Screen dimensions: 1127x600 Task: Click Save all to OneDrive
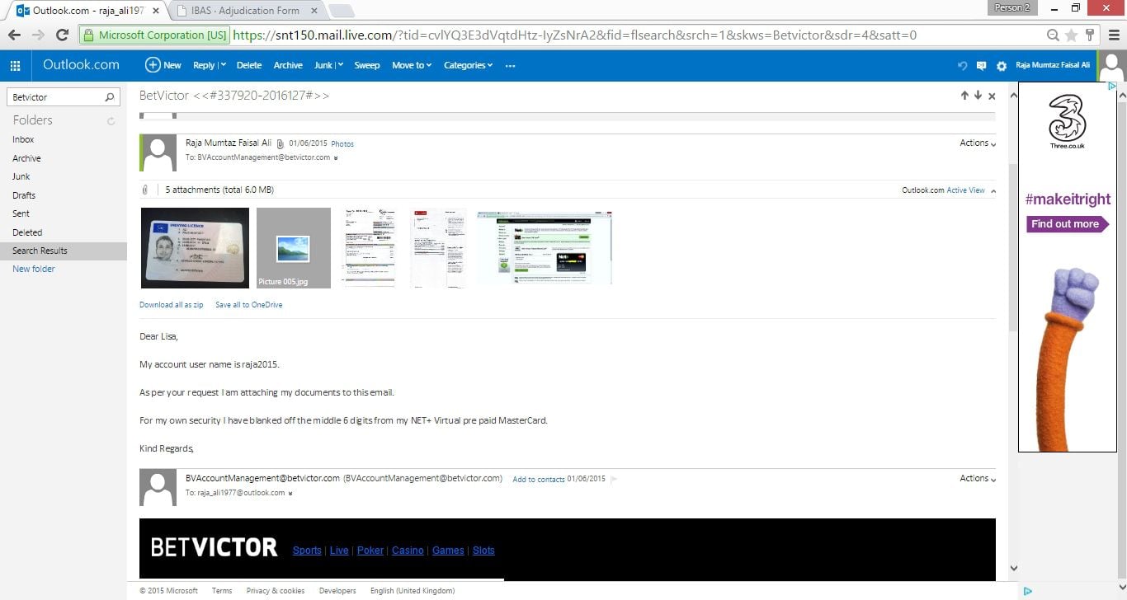[x=249, y=305]
